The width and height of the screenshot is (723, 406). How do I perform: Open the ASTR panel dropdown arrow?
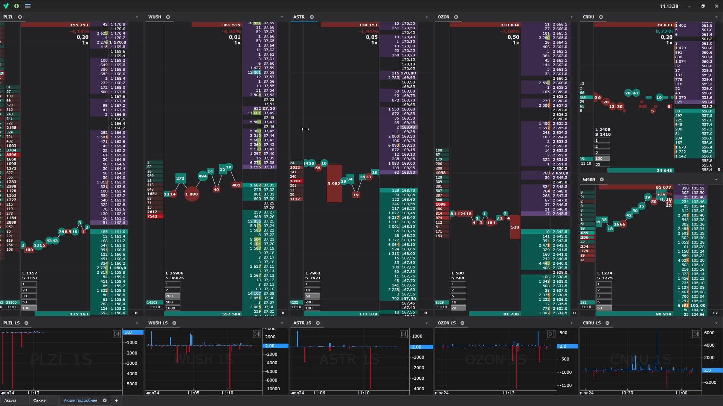(426, 17)
